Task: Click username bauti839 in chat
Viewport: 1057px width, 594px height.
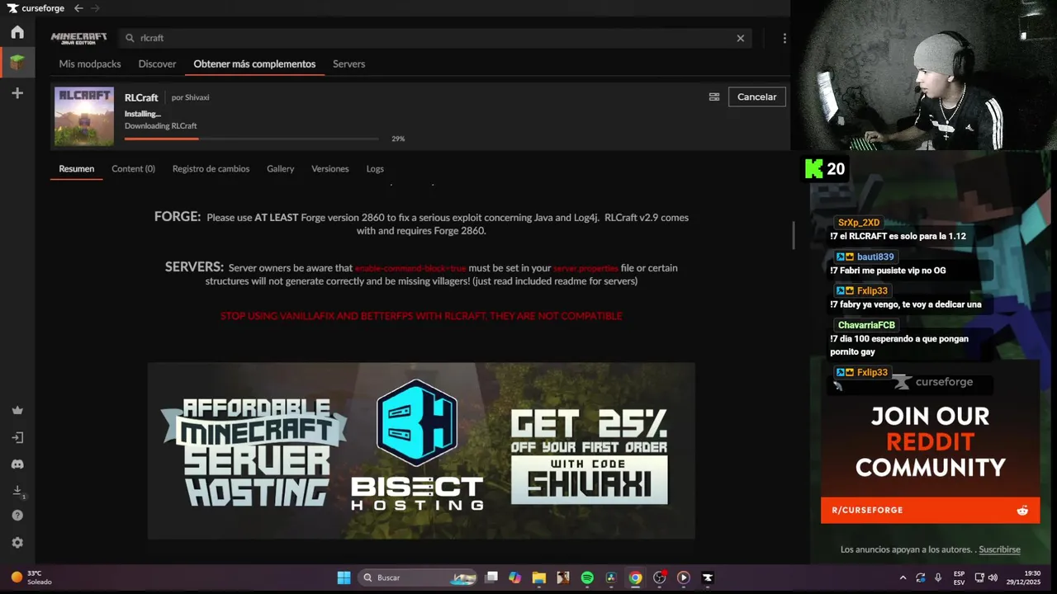Action: (875, 257)
